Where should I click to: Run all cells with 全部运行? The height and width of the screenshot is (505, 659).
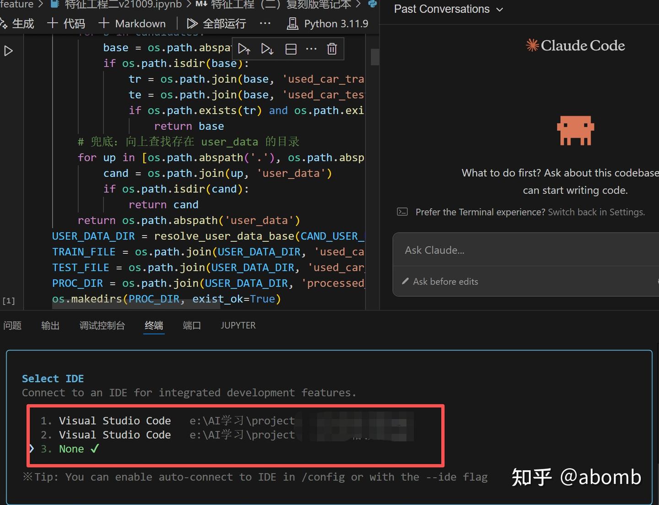pyautogui.click(x=216, y=23)
